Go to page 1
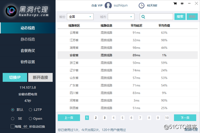 pyautogui.click(x=87, y=118)
